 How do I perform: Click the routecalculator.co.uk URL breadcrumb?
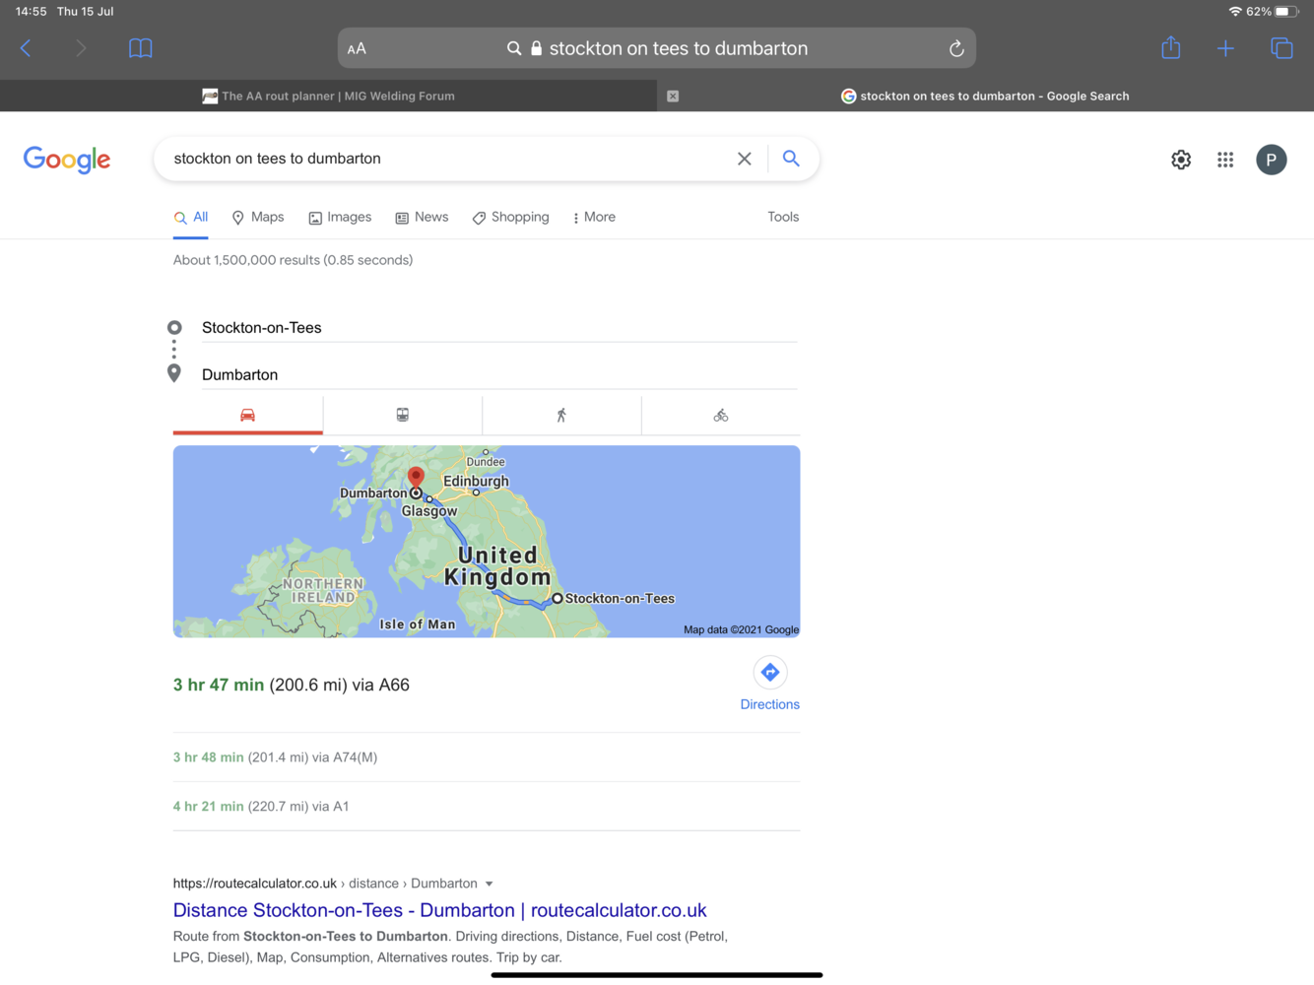[x=325, y=884]
